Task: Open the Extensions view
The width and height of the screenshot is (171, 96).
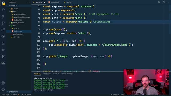Action: point(3,30)
